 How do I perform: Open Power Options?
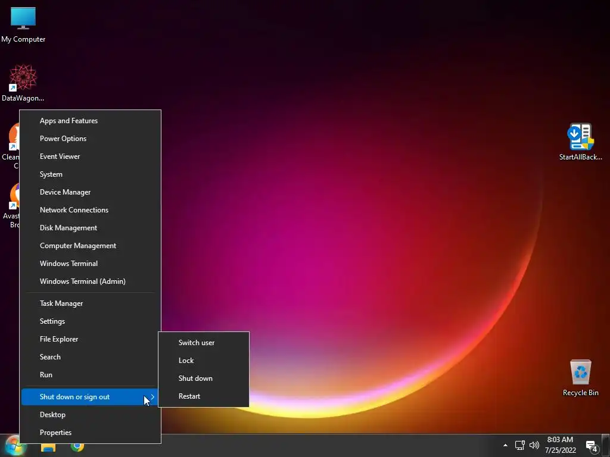(91, 139)
